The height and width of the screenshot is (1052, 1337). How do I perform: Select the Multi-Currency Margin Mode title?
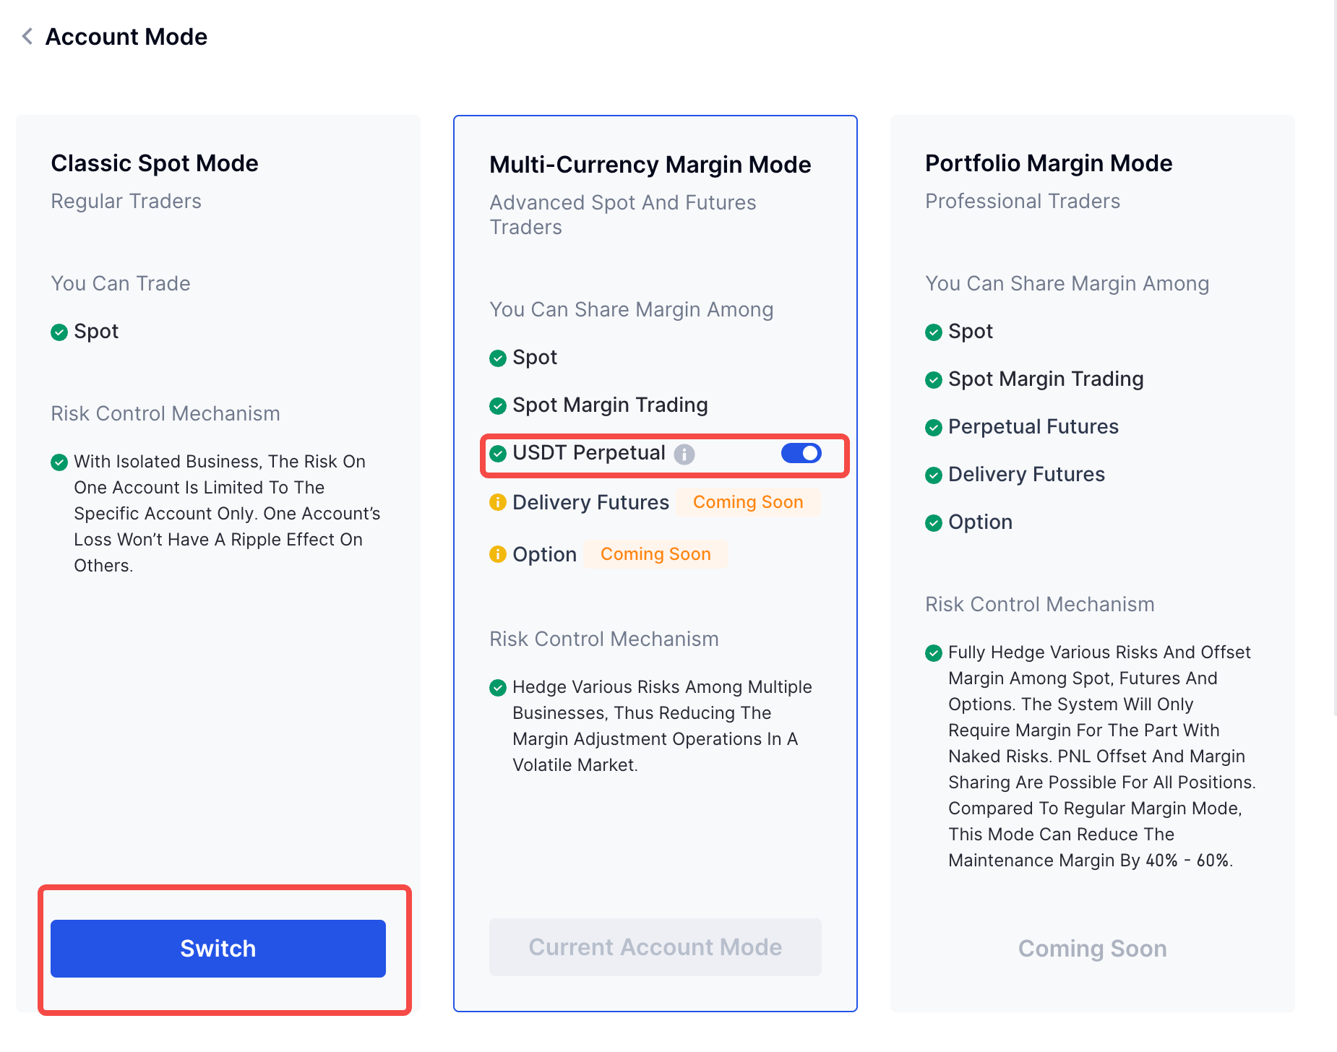[650, 165]
